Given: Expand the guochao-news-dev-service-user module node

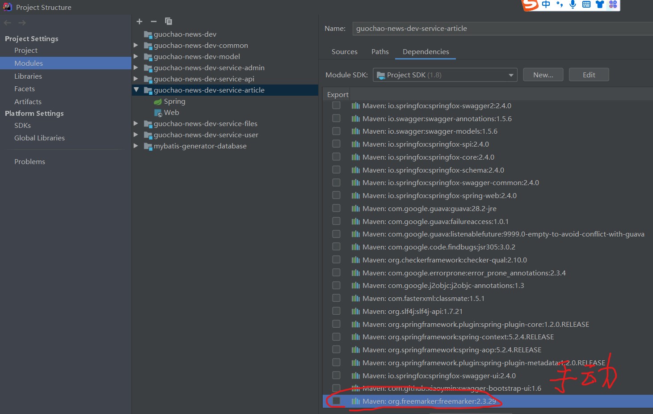Looking at the screenshot, I should coord(136,135).
